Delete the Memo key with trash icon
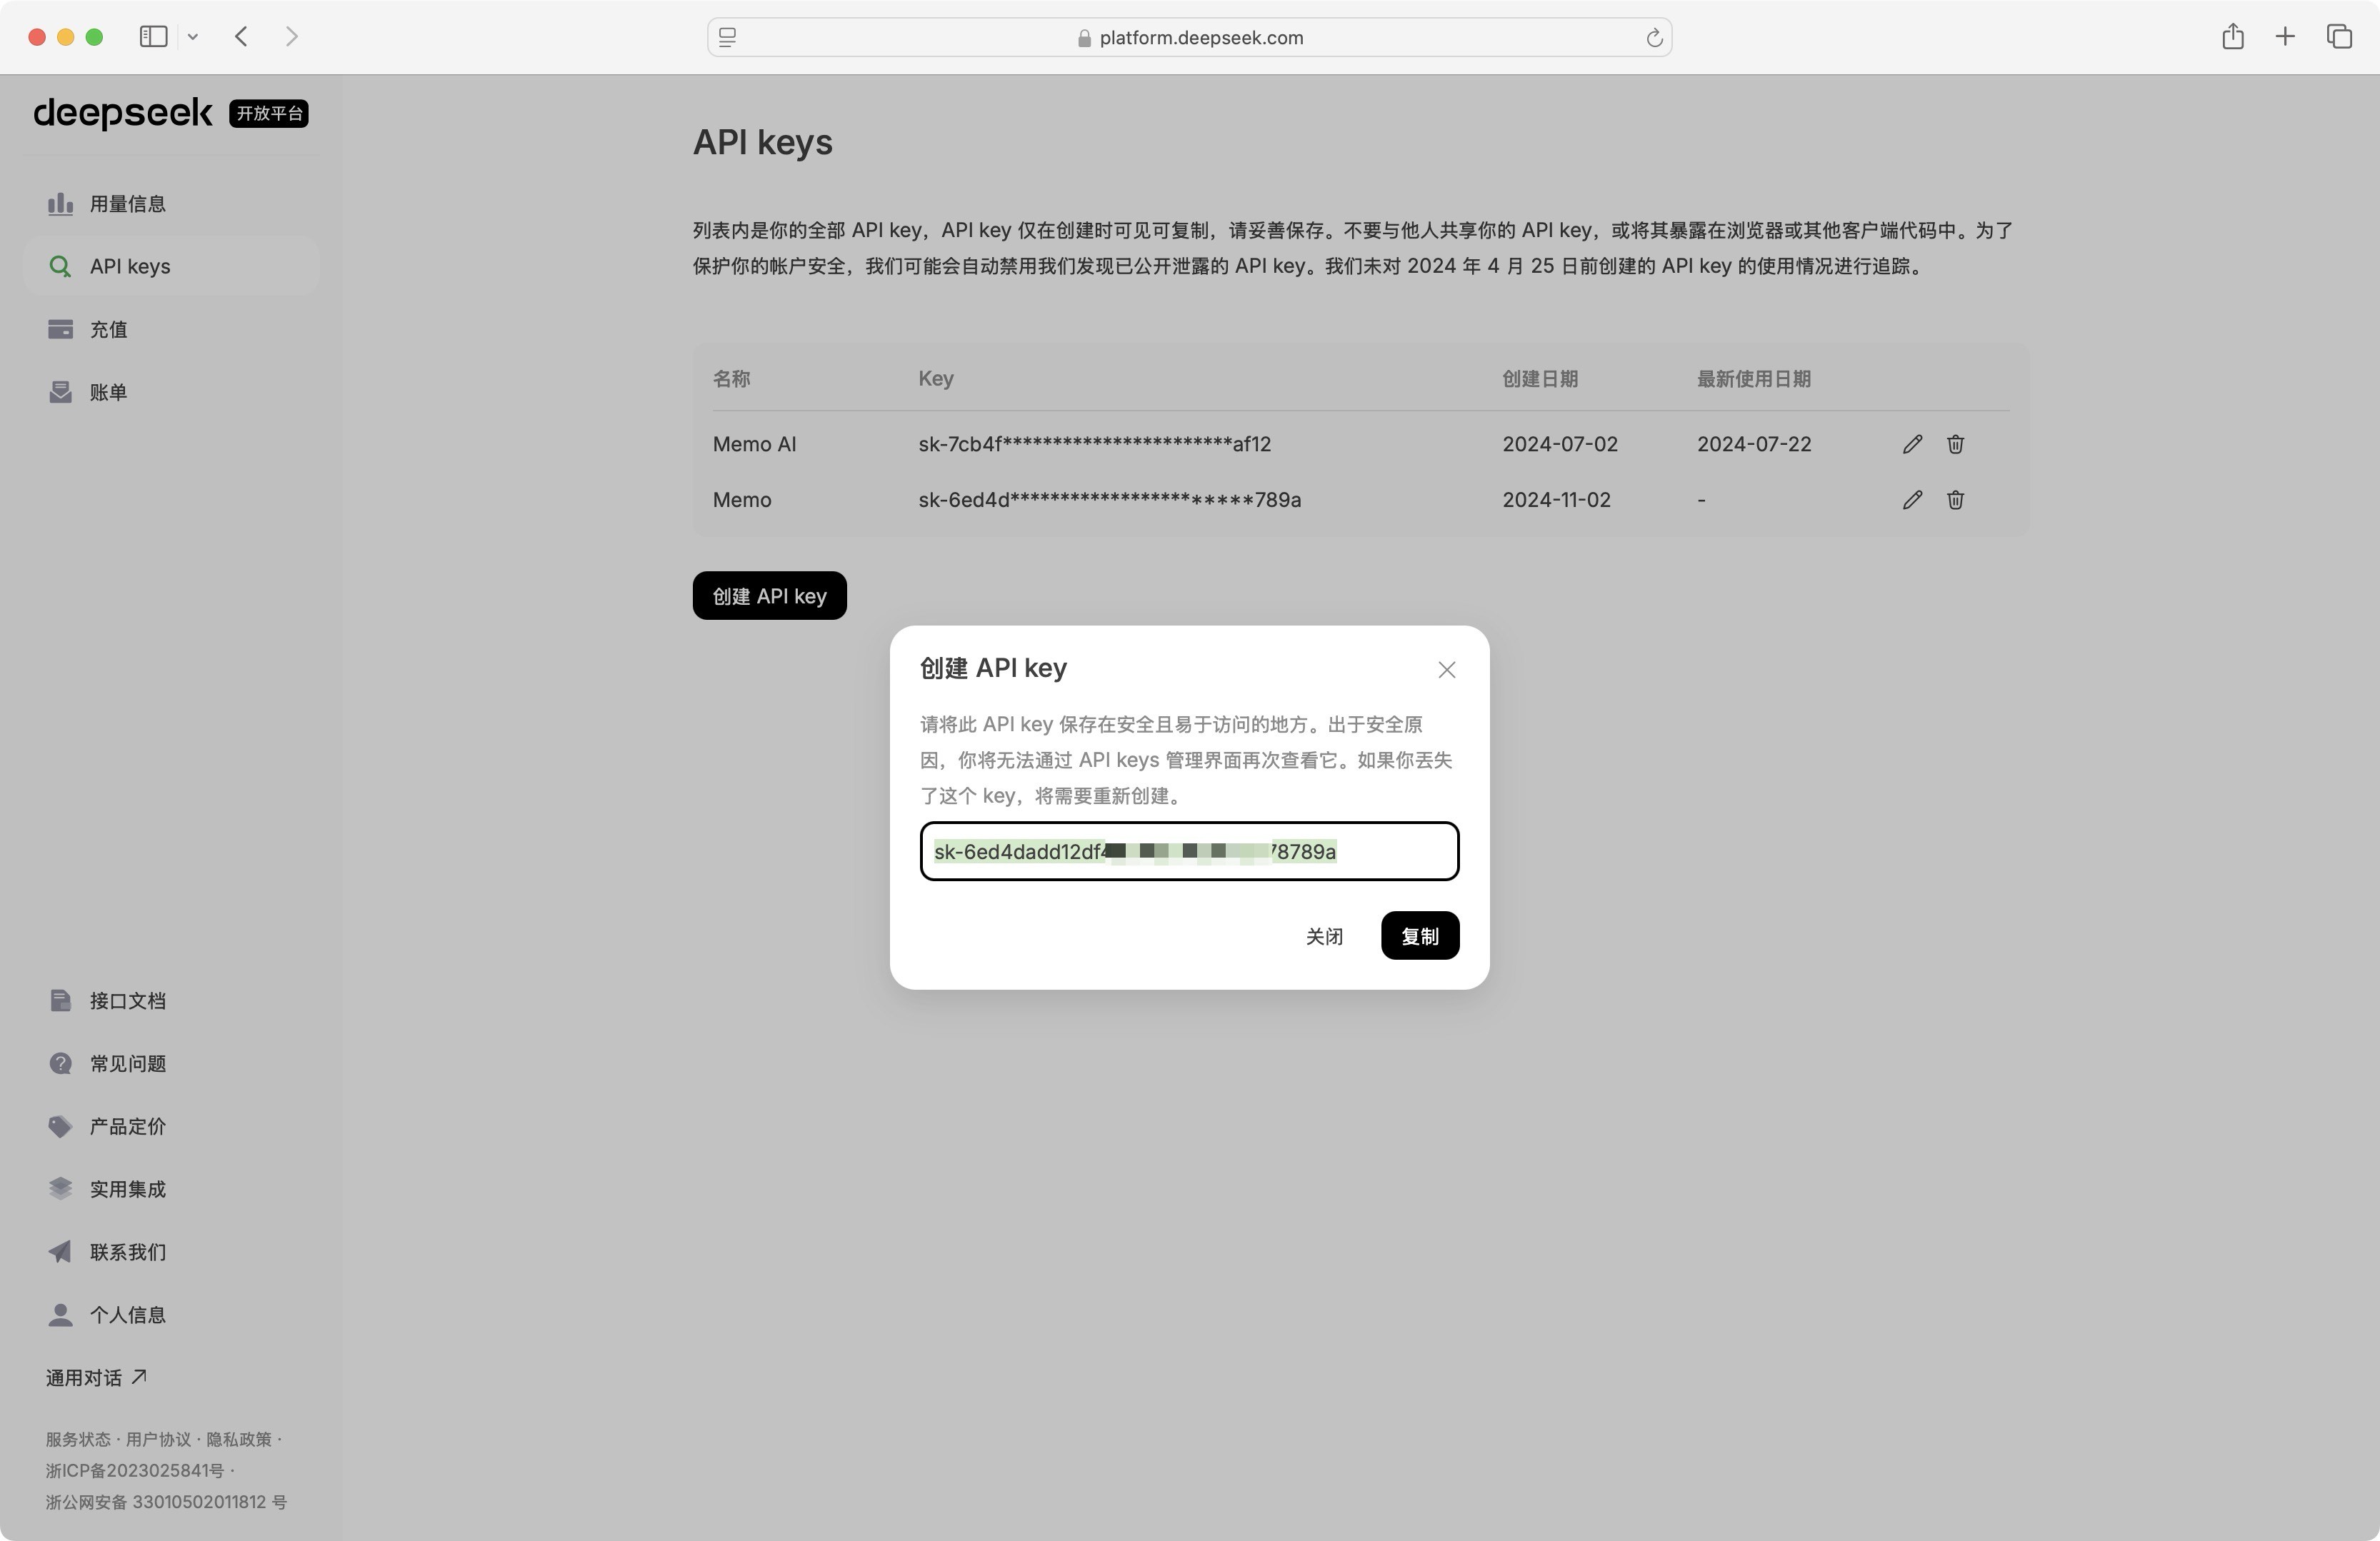This screenshot has width=2380, height=1541. click(x=1955, y=500)
